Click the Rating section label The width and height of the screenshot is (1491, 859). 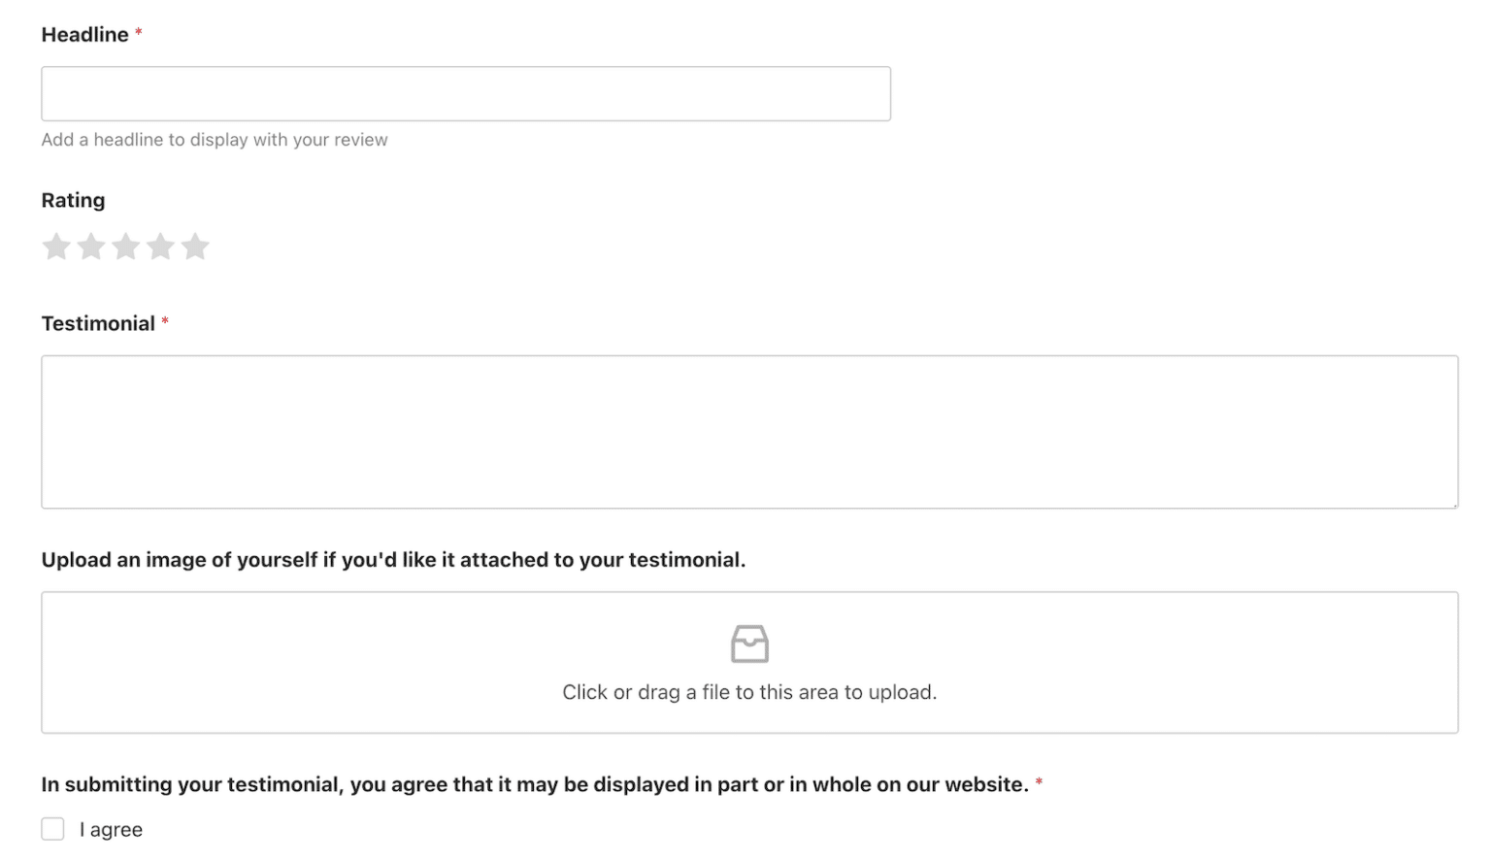[x=73, y=200]
